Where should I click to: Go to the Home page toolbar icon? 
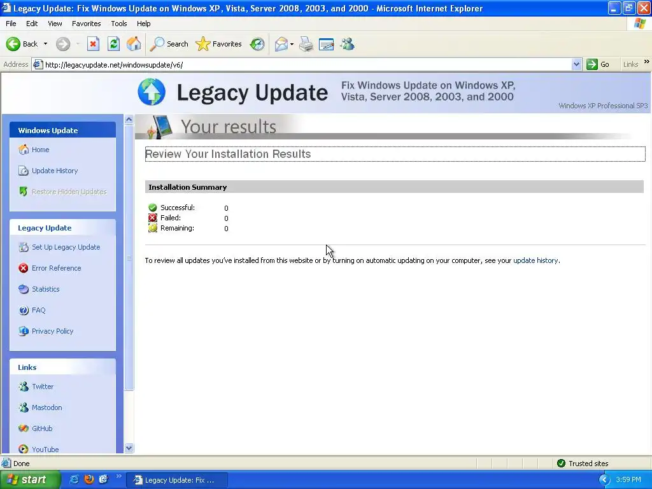[x=134, y=44]
